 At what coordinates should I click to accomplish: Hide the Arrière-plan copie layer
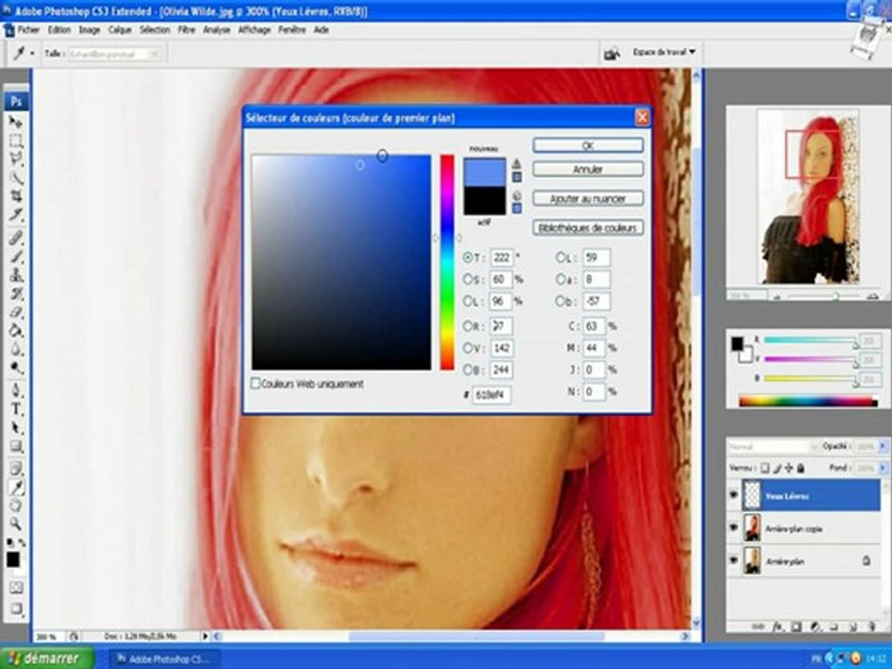pos(734,528)
